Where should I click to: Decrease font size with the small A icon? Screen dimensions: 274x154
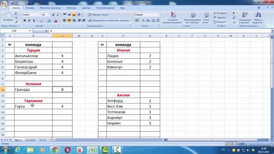click(x=57, y=15)
